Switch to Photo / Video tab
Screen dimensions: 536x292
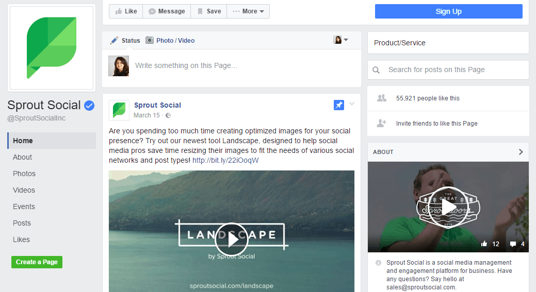pos(170,40)
